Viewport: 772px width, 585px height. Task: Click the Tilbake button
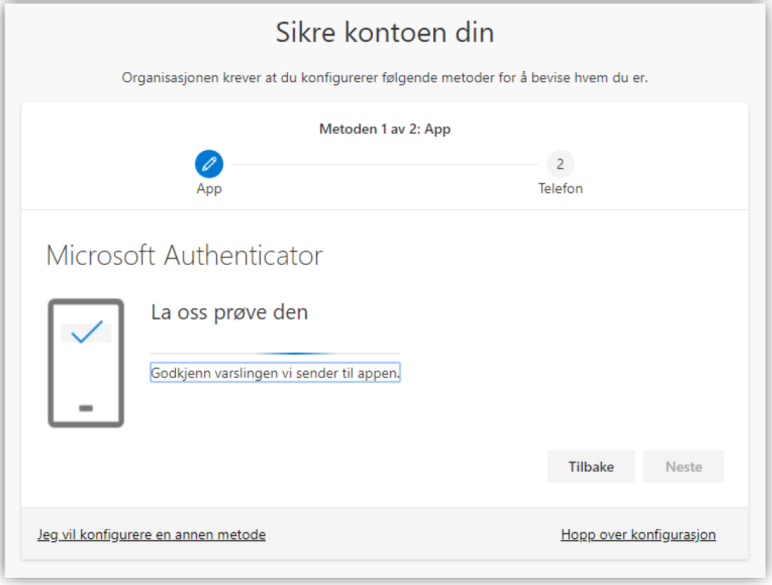tap(591, 467)
